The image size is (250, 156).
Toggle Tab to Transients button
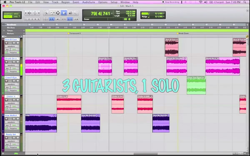[52, 19]
